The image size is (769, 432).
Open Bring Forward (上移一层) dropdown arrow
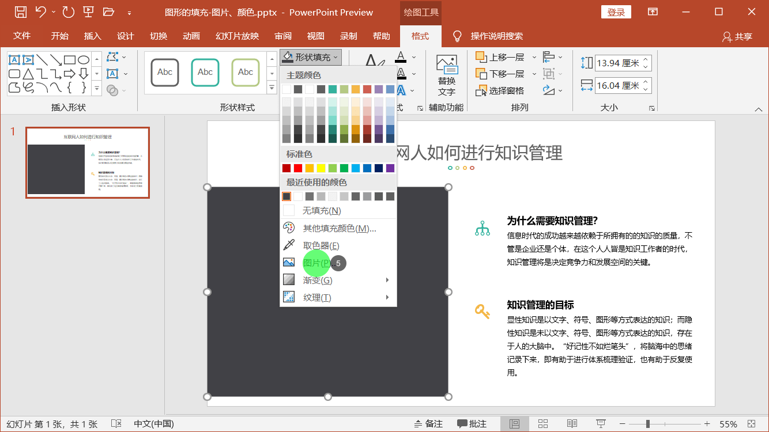(x=534, y=57)
